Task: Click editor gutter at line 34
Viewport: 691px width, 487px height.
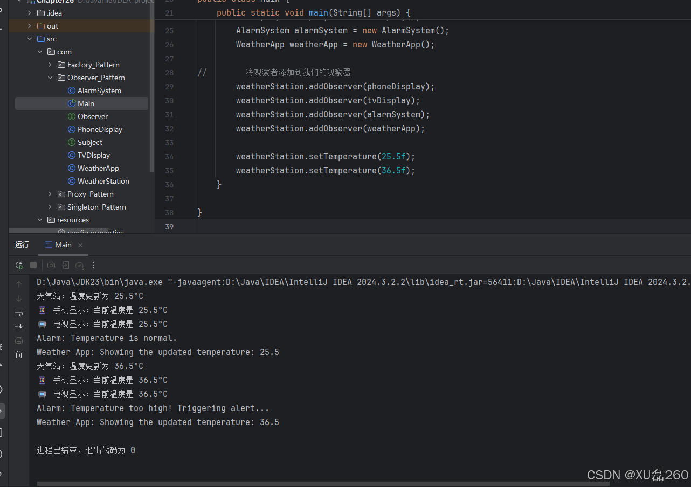Action: point(169,157)
